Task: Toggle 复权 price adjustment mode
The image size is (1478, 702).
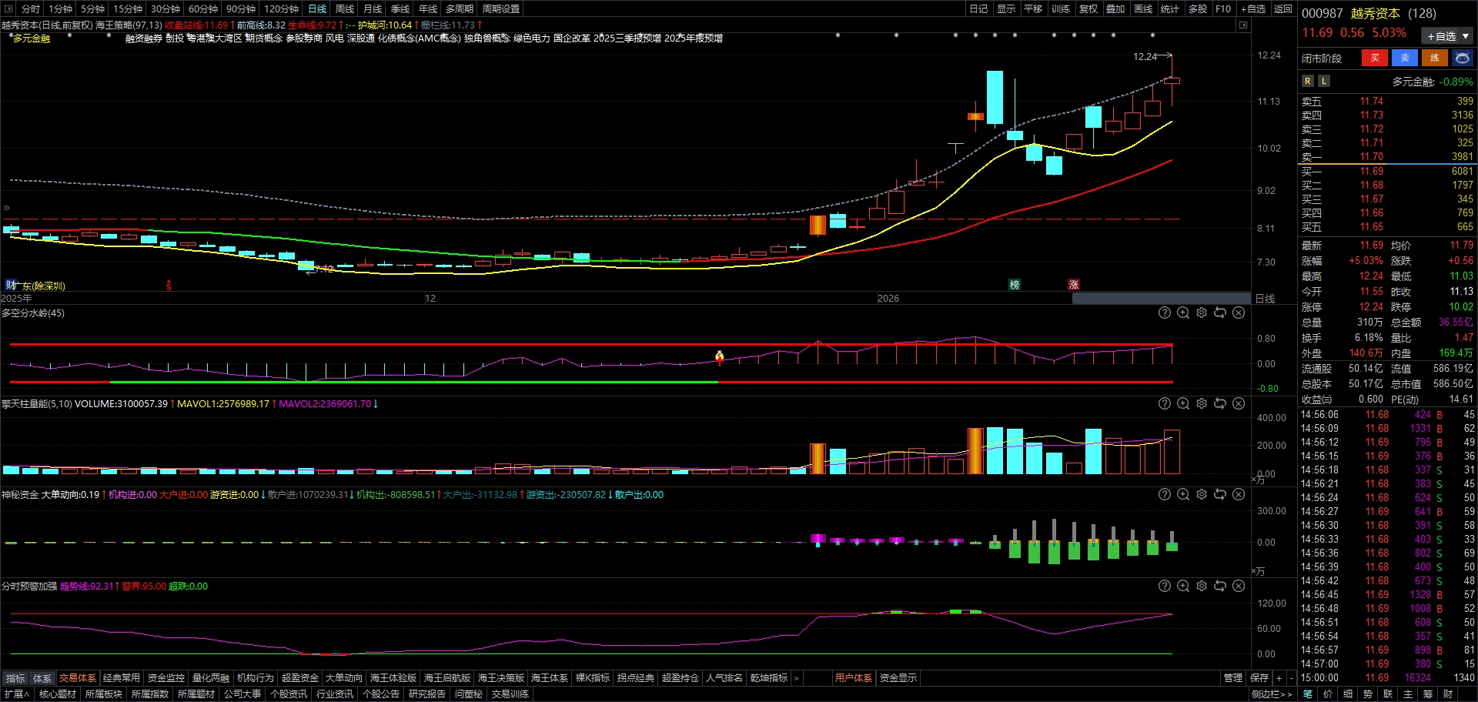Action: [x=1088, y=8]
